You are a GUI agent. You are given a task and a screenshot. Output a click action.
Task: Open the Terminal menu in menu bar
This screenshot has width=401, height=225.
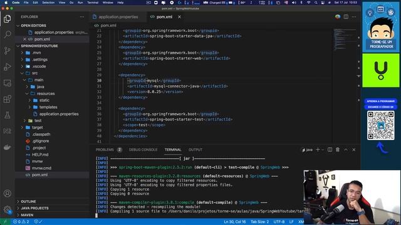coord(93,2)
